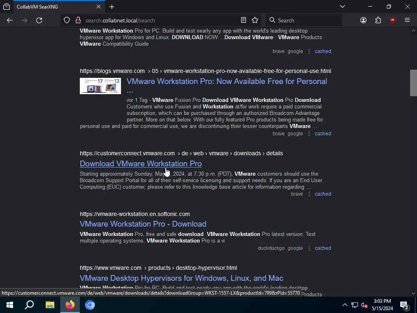Screen dimensions: 417x313
Task: Click the address bar URL field
Action: point(161,20)
